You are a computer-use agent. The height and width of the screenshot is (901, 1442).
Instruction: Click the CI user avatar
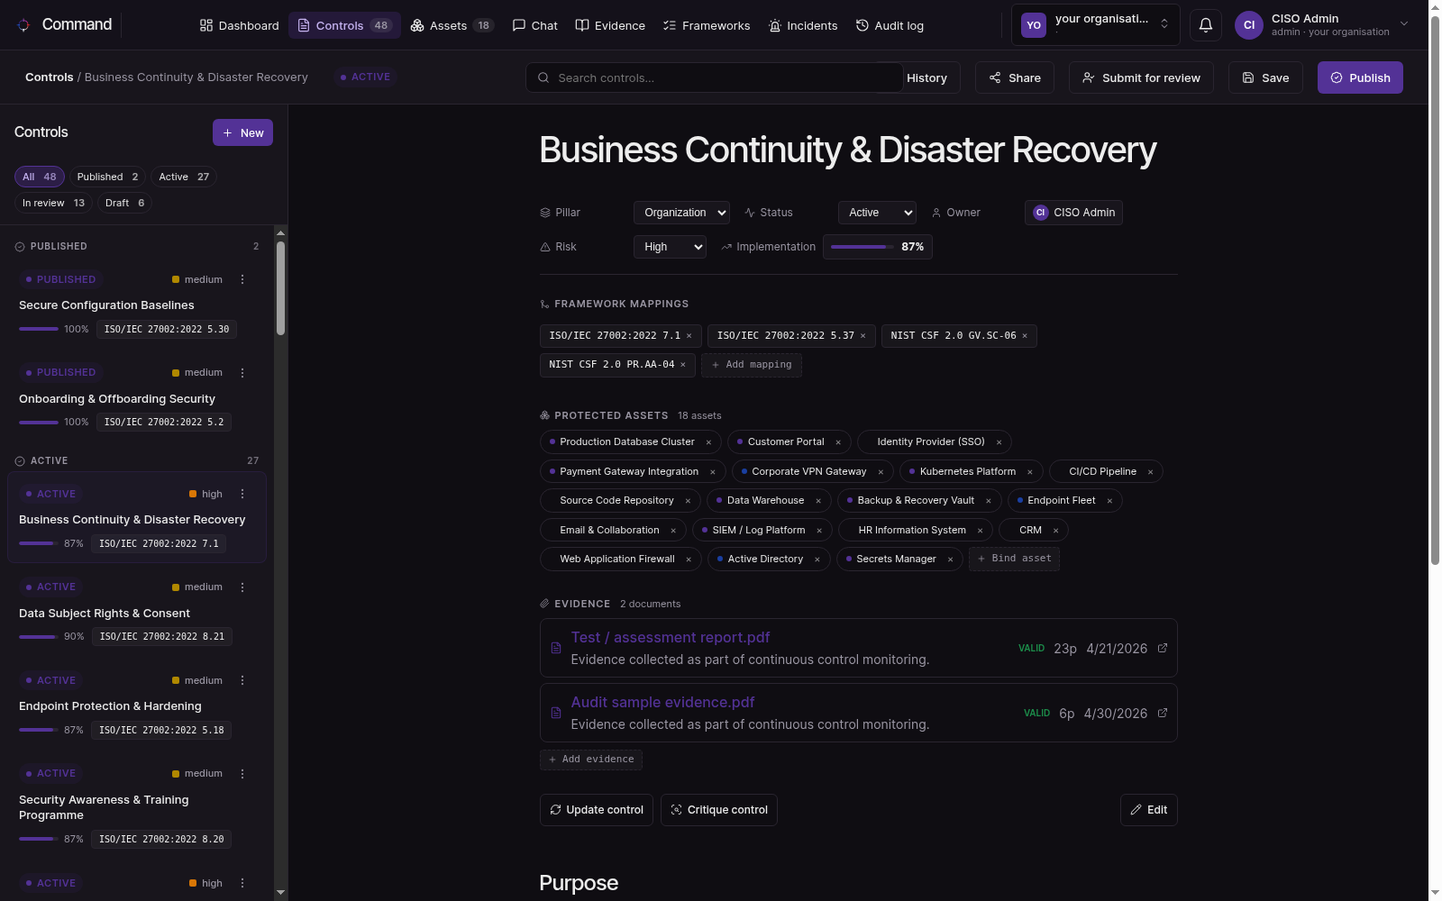tap(1249, 25)
